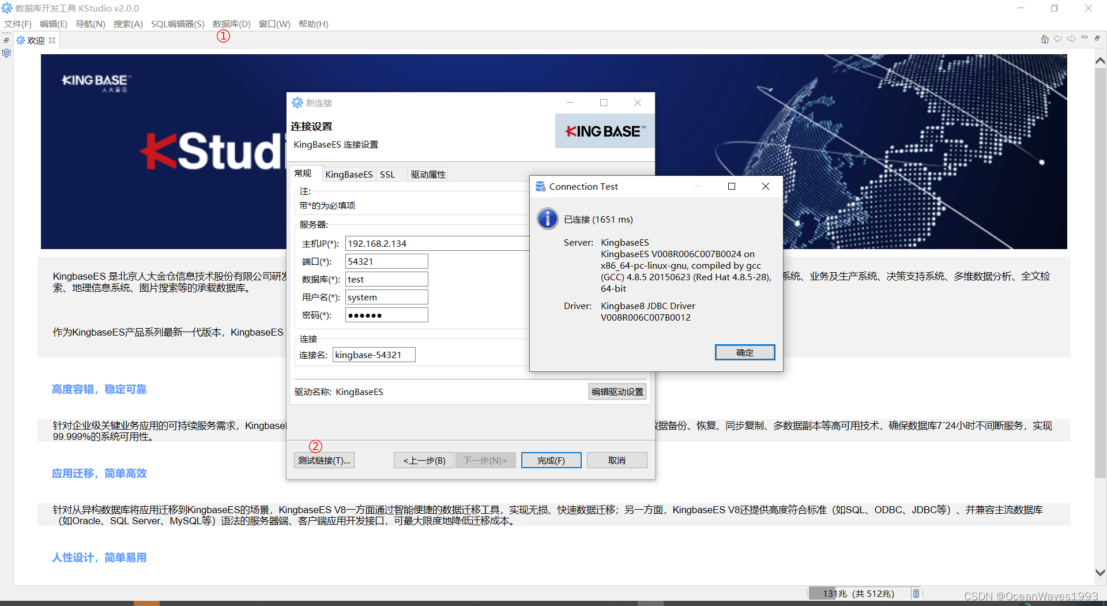The width and height of the screenshot is (1107, 606).
Task: Minimize the Connection Test dialog
Action: click(698, 186)
